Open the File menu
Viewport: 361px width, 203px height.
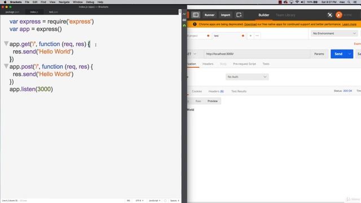coord(27,2)
